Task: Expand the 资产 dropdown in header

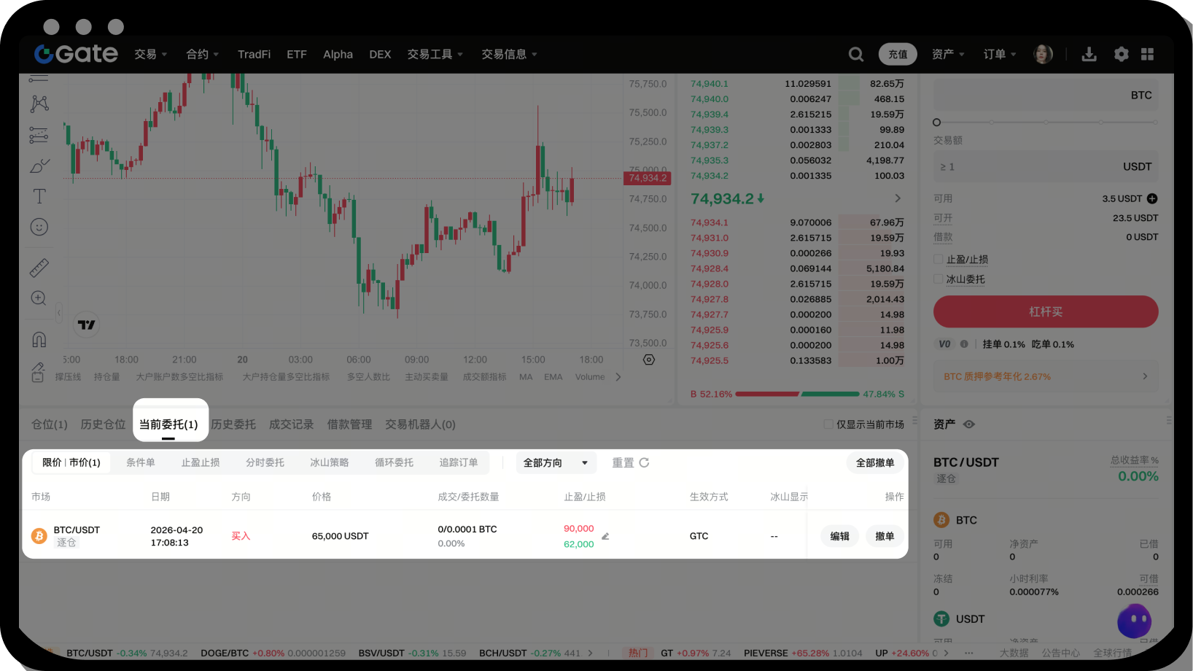Action: 948,55
